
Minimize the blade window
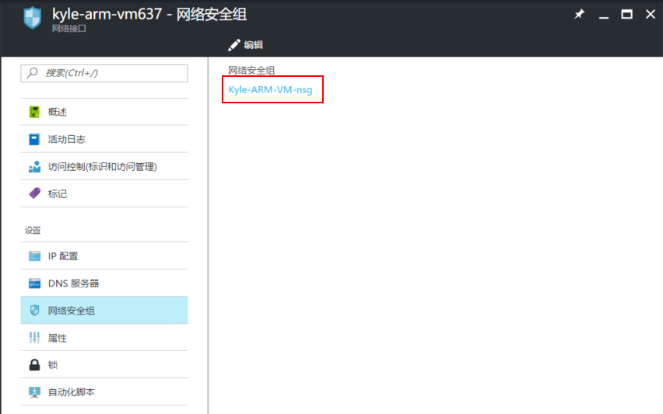click(x=604, y=15)
